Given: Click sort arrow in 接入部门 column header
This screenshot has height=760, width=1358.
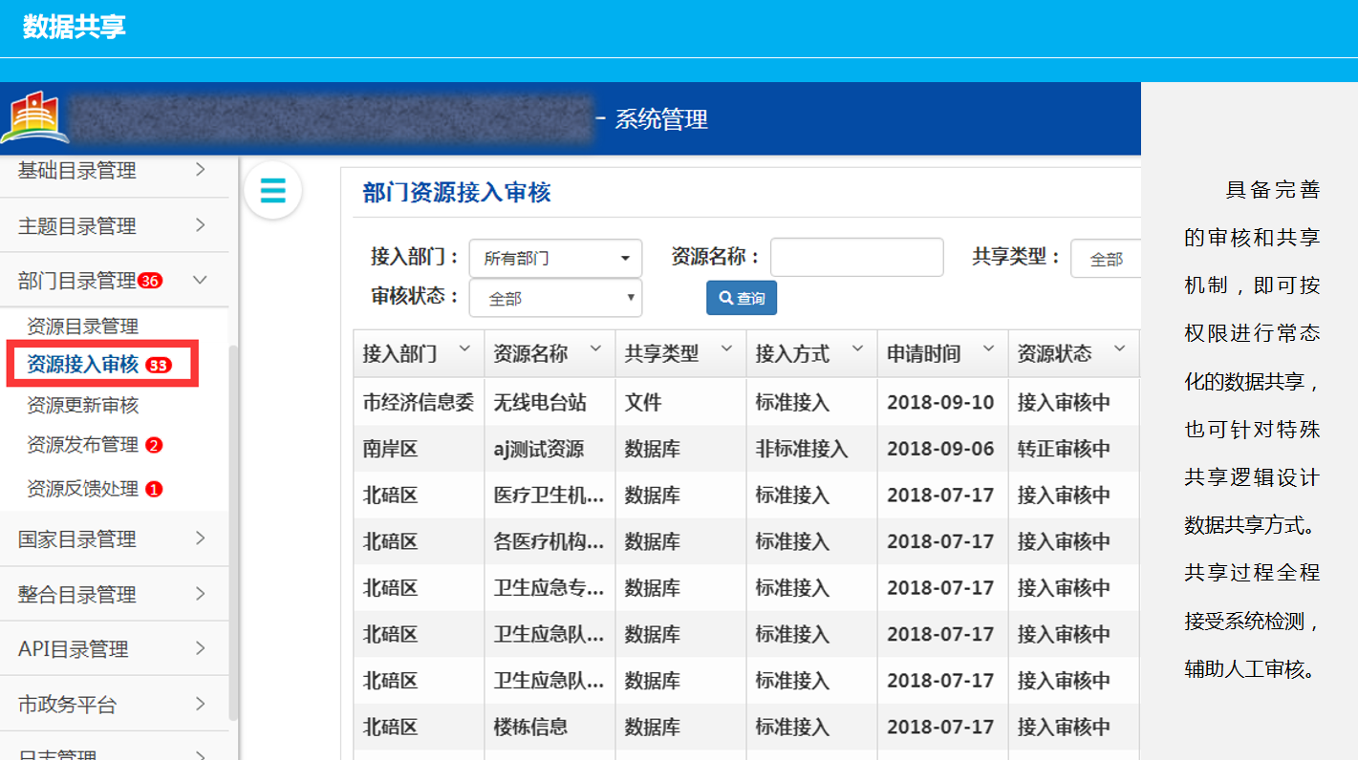Looking at the screenshot, I should click(x=464, y=349).
